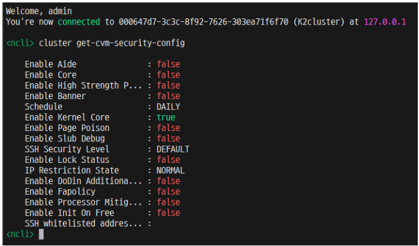419x246 pixels.
Task: Click the green 'true' value for Kernel Core
Action: coord(166,117)
